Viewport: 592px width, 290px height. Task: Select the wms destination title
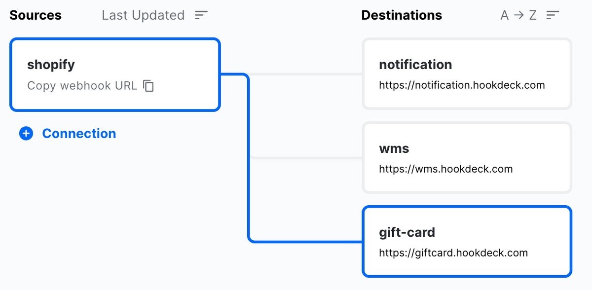(394, 148)
